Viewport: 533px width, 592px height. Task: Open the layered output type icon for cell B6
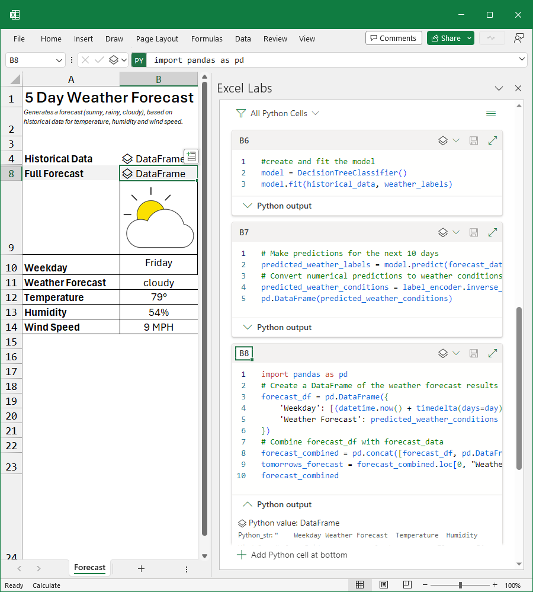(442, 140)
